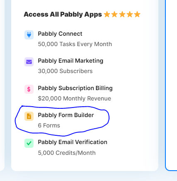Select the $20,000 Monthly Revenue text
The height and width of the screenshot is (181, 177).
point(75,98)
